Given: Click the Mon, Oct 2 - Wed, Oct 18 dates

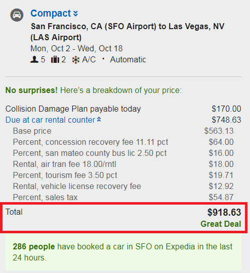Looking at the screenshot, I should (76, 49).
